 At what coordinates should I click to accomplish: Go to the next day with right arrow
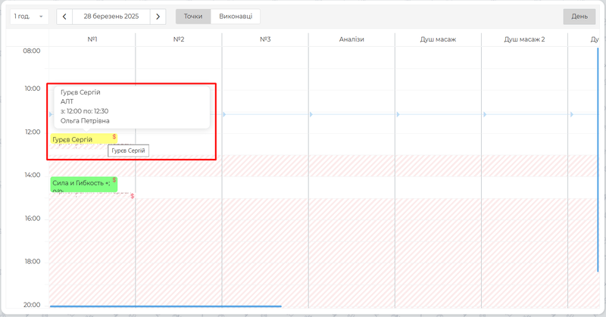coord(158,16)
